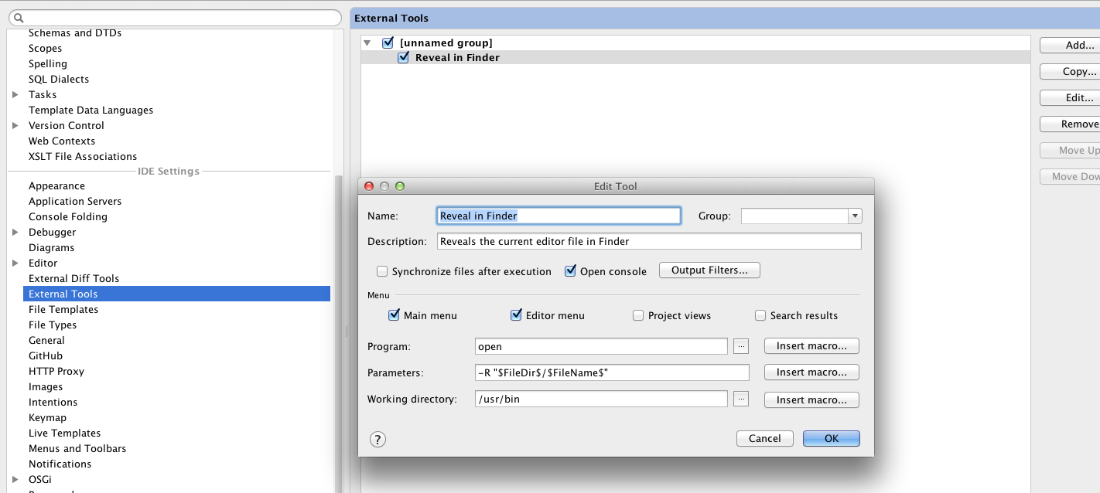The height and width of the screenshot is (493, 1100).
Task: Open External Diff Tools settings
Action: point(73,278)
